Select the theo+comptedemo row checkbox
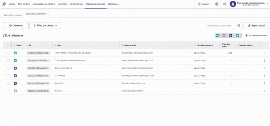 [8, 68]
